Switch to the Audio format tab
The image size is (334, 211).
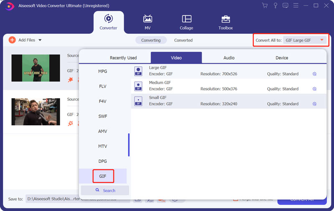point(229,58)
